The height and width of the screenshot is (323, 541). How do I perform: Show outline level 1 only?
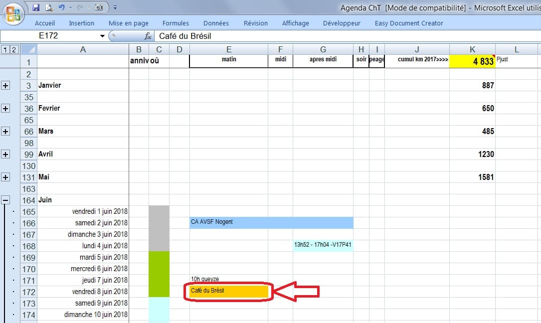click(5, 49)
